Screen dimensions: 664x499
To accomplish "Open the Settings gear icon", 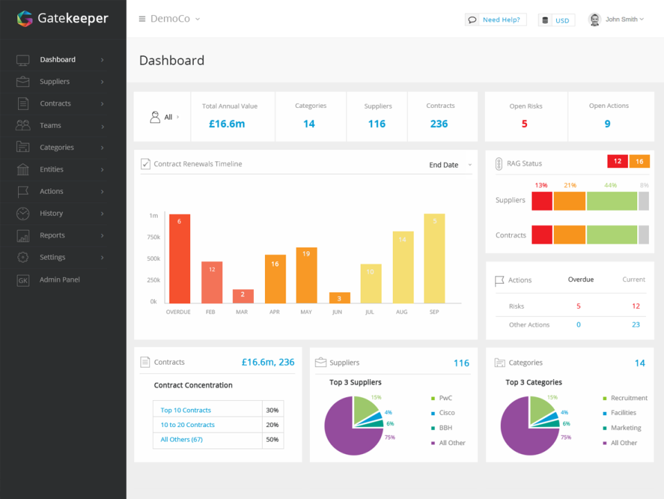I will (x=23, y=257).
